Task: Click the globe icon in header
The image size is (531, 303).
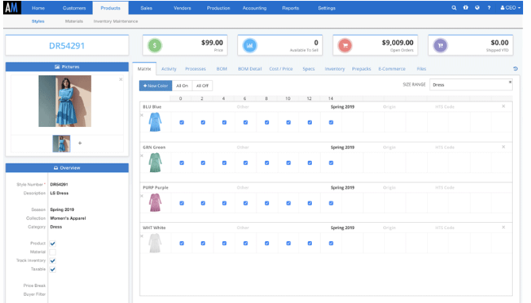Action: (477, 7)
